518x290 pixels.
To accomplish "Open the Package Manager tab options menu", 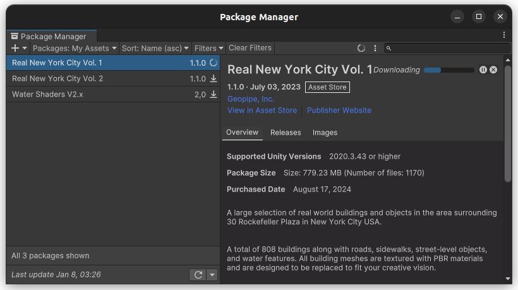I will click(503, 35).
